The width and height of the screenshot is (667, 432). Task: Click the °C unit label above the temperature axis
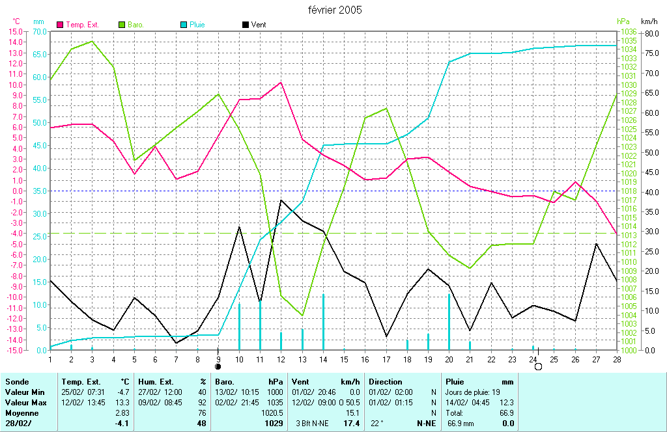tap(17, 21)
